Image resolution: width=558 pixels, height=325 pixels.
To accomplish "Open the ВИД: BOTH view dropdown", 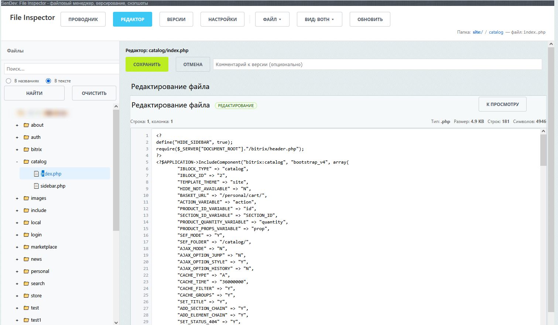I will click(319, 19).
